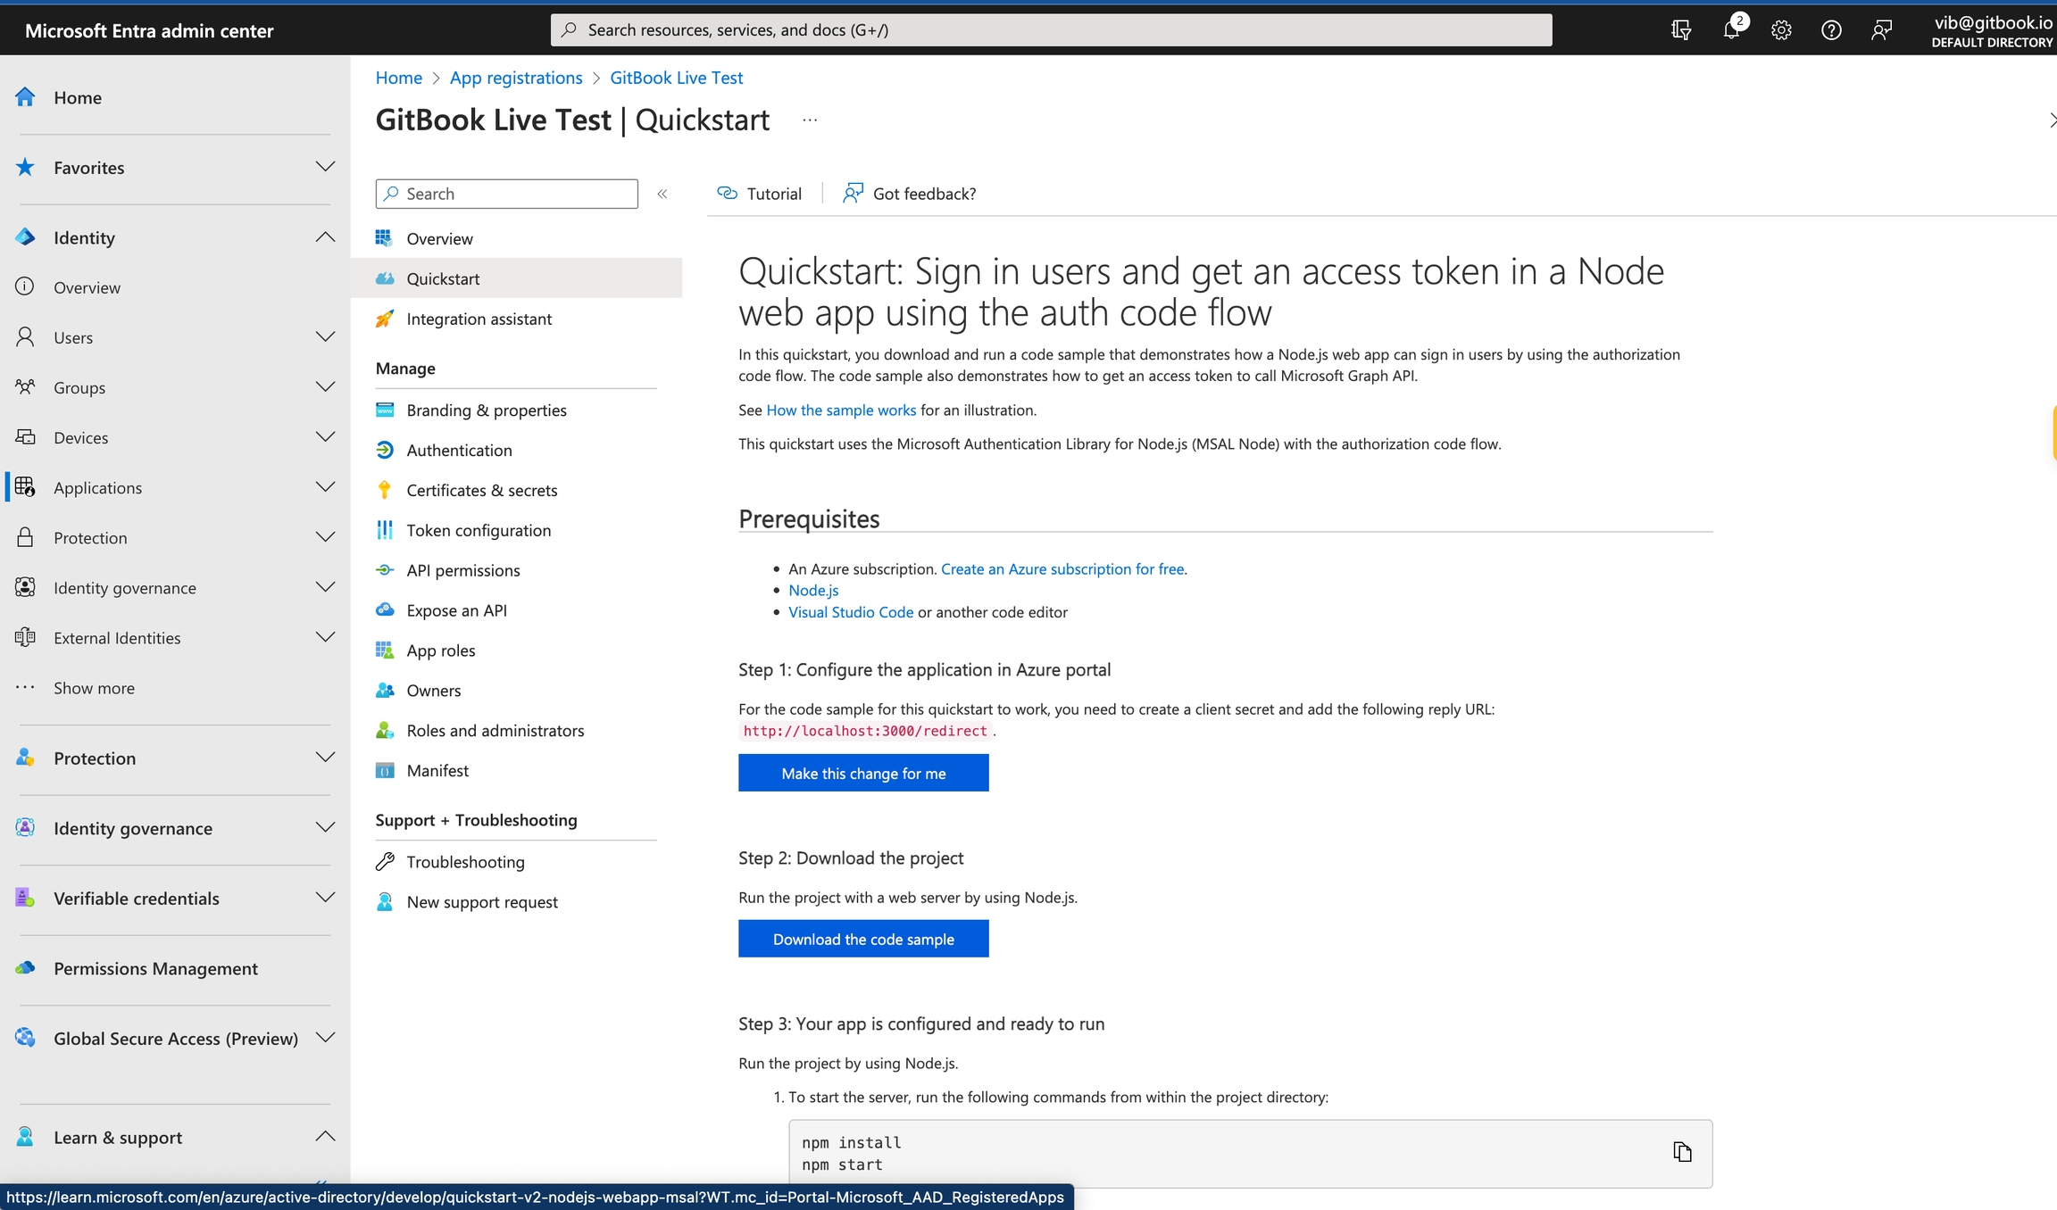Open the notifications bell icon
Viewport: 2057px width, 1210px height.
click(1731, 30)
